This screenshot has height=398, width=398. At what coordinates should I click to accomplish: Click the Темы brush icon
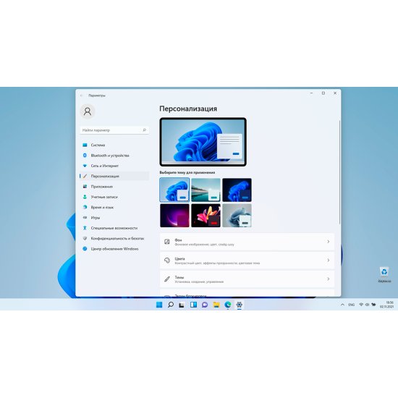[167, 279]
